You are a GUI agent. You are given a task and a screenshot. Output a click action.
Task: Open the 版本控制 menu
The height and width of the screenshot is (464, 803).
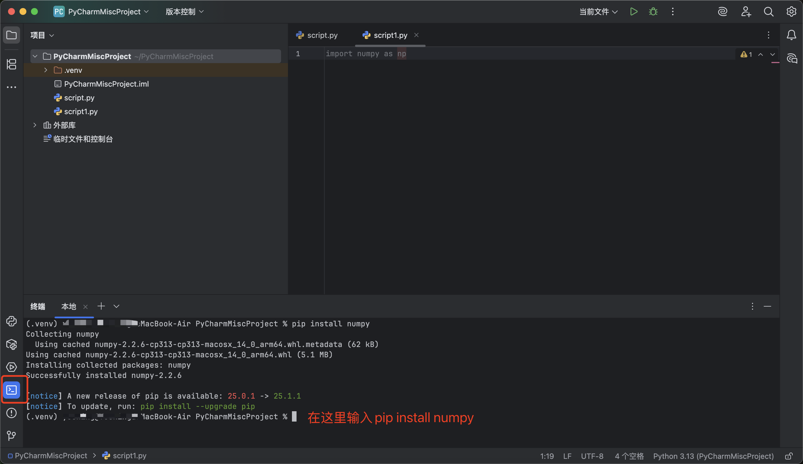(x=184, y=11)
